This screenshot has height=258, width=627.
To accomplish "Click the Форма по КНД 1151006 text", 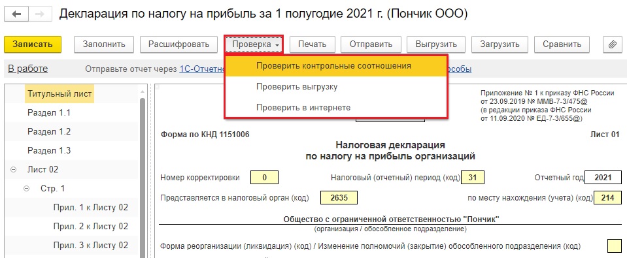I will click(x=205, y=135).
